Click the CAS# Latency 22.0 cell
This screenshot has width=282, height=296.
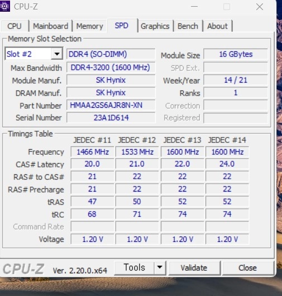coord(183,164)
